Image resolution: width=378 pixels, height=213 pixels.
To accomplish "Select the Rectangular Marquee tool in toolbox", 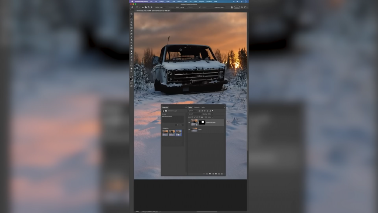I will coord(131,16).
